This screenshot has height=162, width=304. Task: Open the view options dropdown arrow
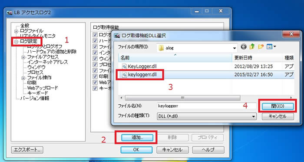click(x=274, y=47)
